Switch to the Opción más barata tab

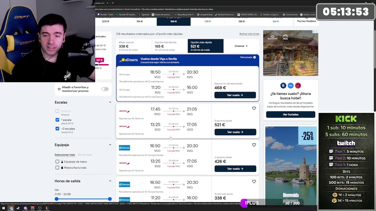[x=169, y=46]
